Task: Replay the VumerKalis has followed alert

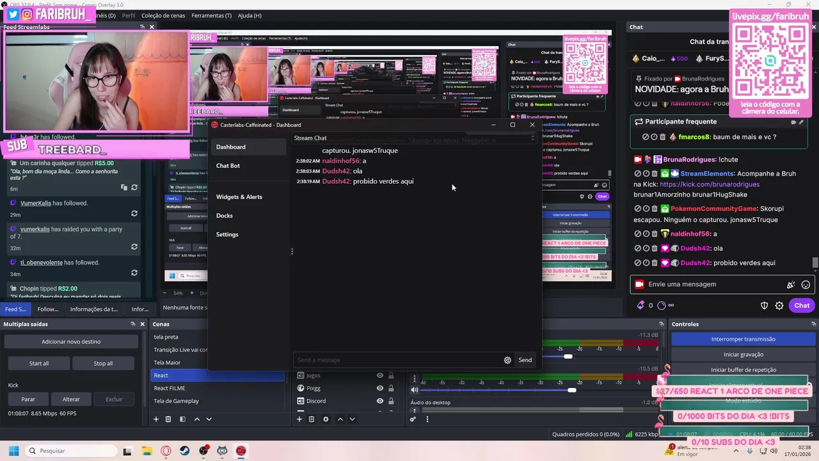Action: coord(134,213)
